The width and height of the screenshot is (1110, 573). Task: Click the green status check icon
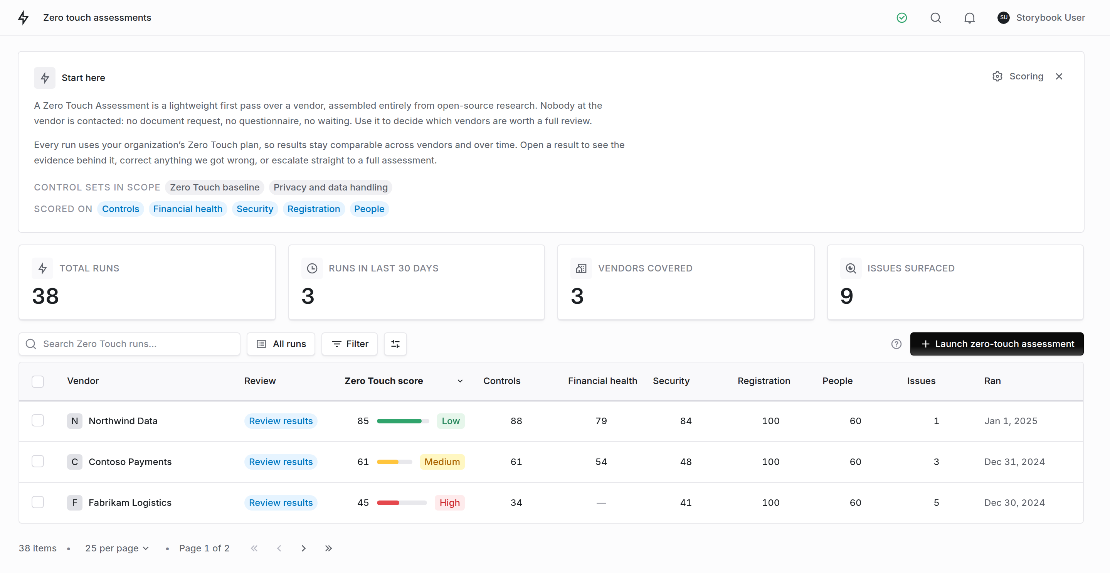point(901,18)
